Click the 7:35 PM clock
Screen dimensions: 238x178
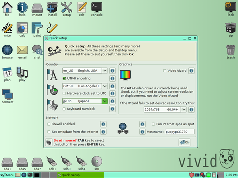click(x=231, y=175)
